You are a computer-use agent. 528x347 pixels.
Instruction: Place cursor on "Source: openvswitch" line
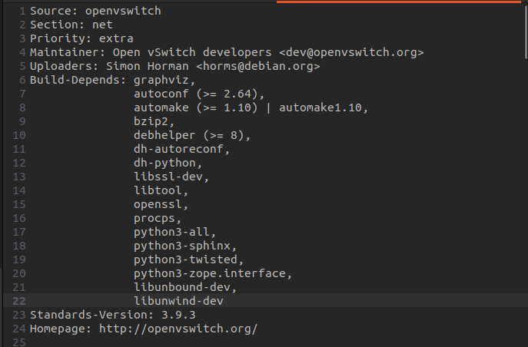coord(95,12)
